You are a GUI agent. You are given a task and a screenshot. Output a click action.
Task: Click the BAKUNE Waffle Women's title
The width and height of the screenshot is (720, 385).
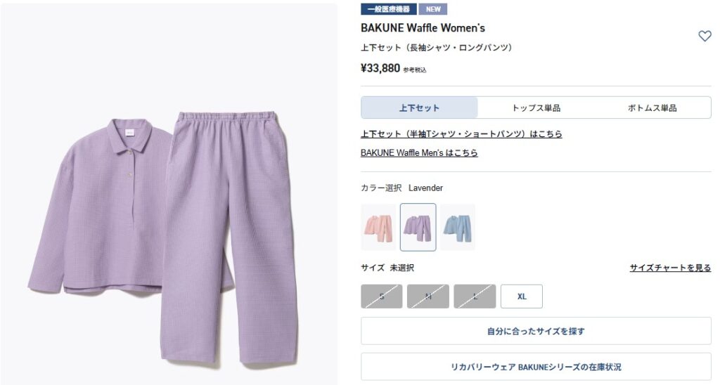(x=423, y=28)
